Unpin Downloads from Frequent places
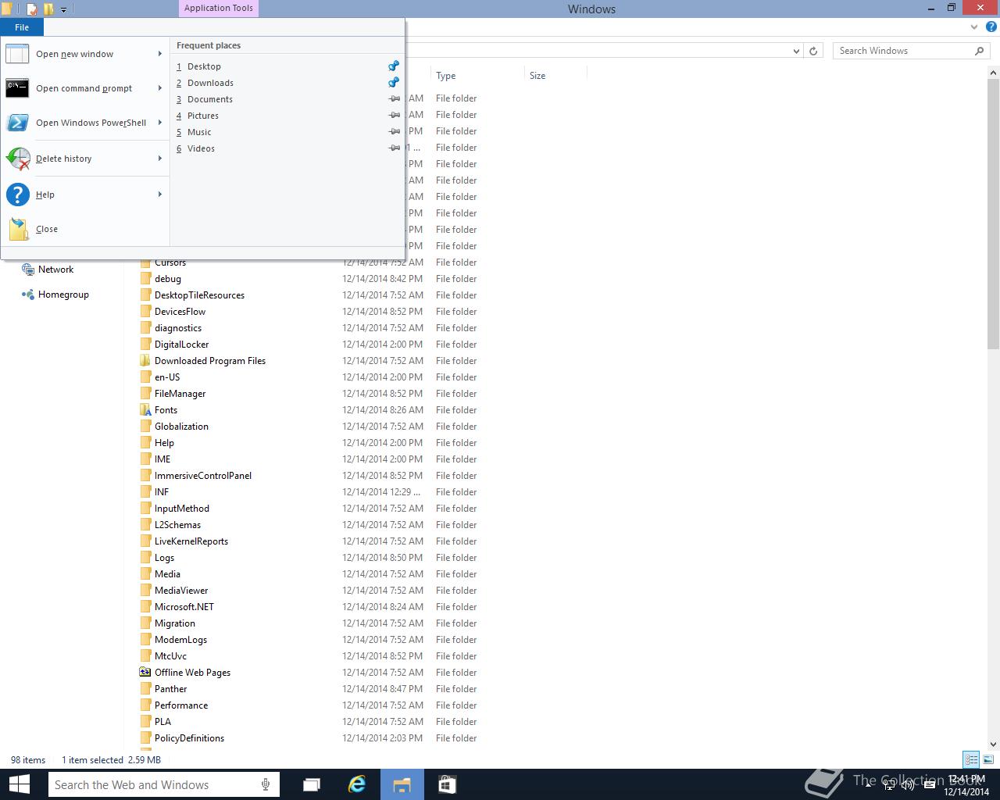This screenshot has width=1000, height=800. tap(394, 83)
